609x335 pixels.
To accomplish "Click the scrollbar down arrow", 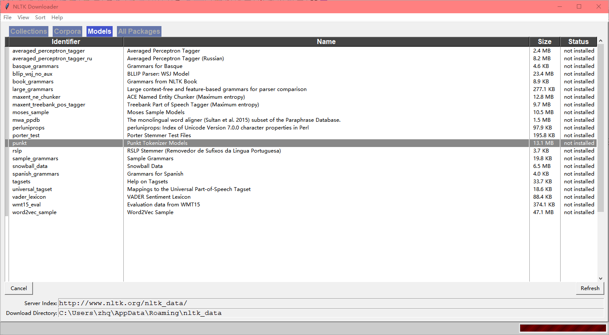I will [600, 278].
